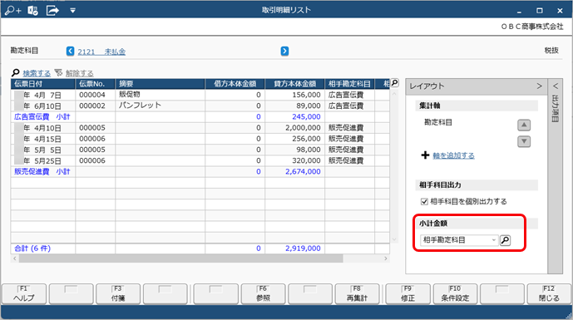Click the filter-clear icon beside 解除する
The width and height of the screenshot is (573, 320).
coord(58,72)
